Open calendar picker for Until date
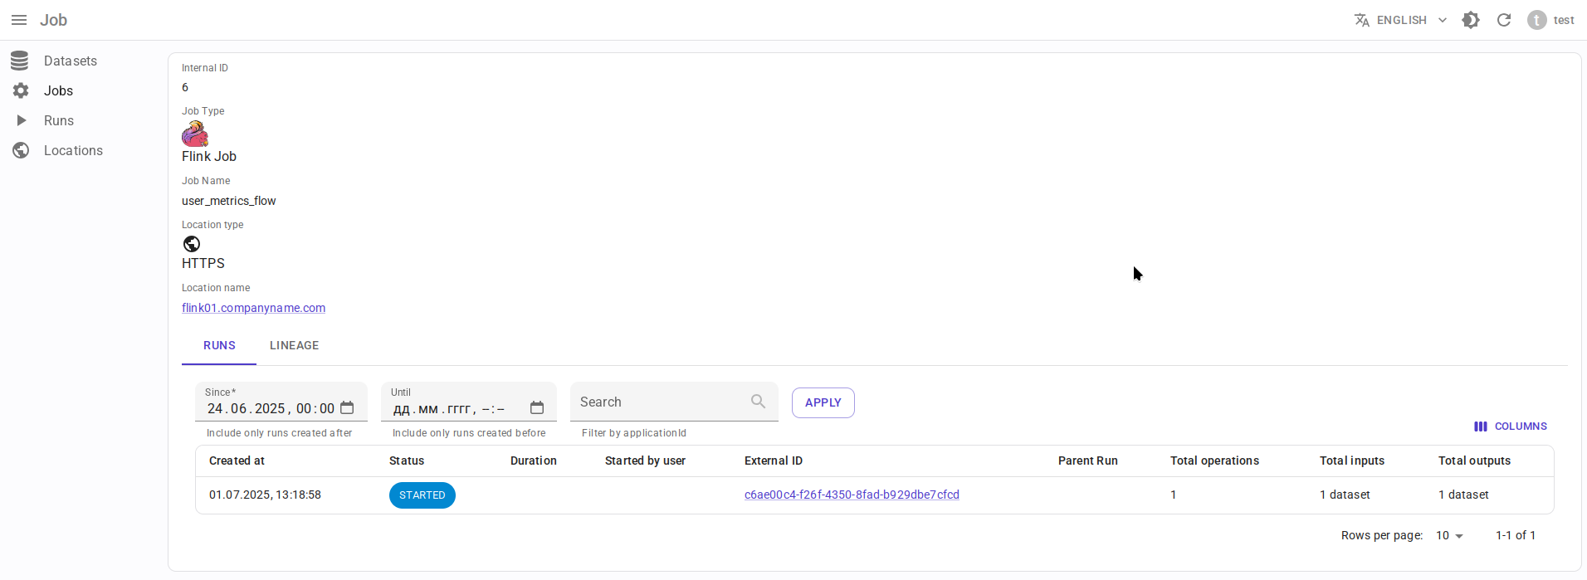This screenshot has height=580, width=1587. pos(537,408)
